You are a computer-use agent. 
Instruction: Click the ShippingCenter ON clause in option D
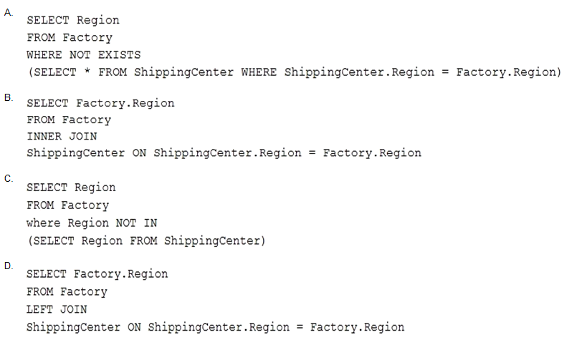[215, 327]
